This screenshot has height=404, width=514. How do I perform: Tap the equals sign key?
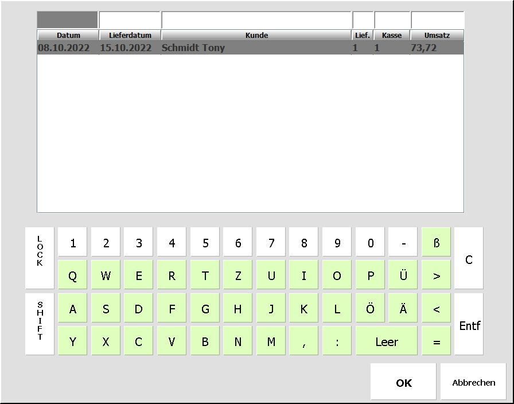tap(437, 341)
